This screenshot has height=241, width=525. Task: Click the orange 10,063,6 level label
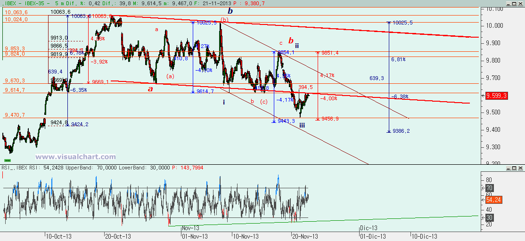(x=16, y=12)
